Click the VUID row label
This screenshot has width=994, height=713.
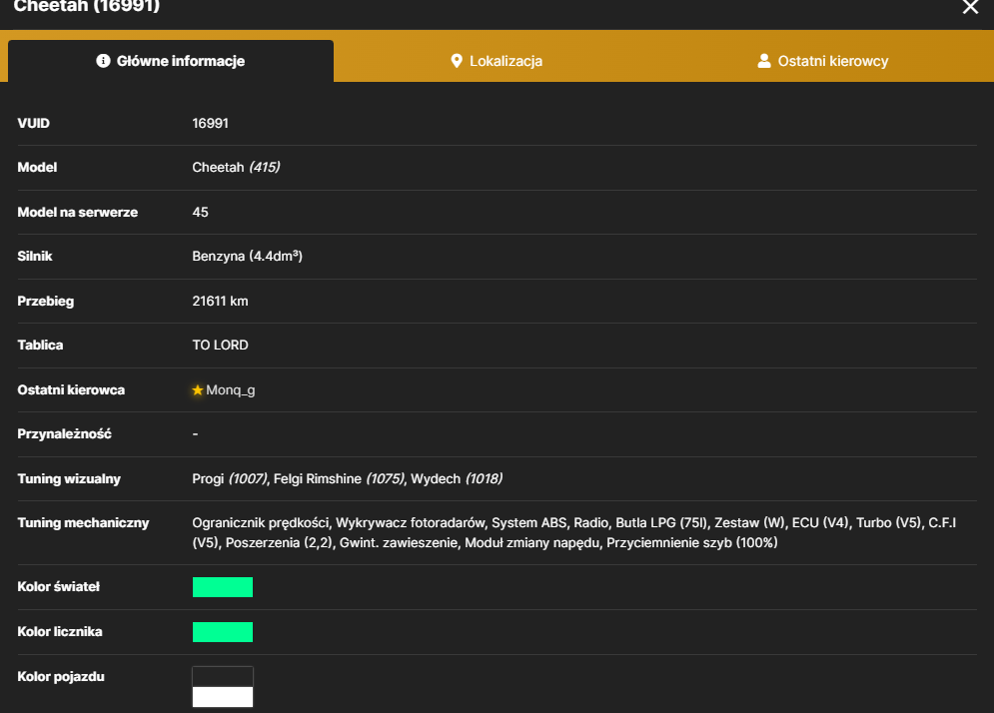click(34, 123)
